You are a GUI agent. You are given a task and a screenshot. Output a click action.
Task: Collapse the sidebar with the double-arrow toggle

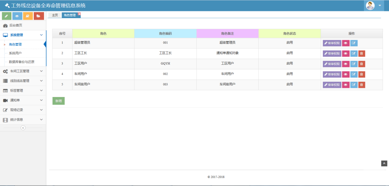point(23,128)
